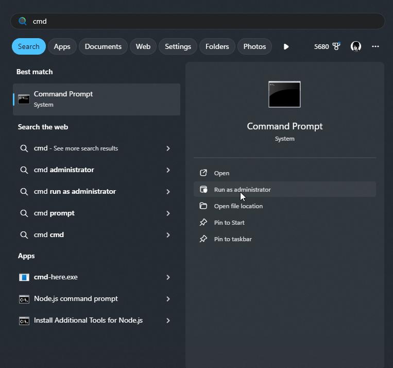Switch to the Documents filter tab
This screenshot has height=368, width=393.
pyautogui.click(x=103, y=46)
